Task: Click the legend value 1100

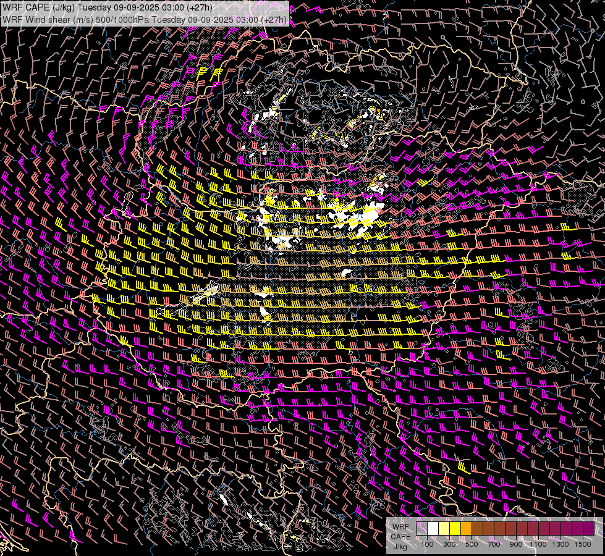Action: pos(538,544)
